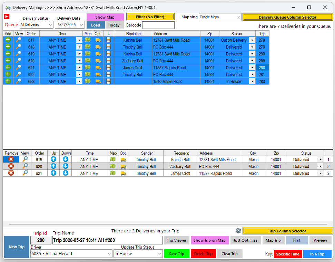Viewport: 335px width, 262px height.
Task: Add order 617 using green plus icon
Action: [x=8, y=40]
